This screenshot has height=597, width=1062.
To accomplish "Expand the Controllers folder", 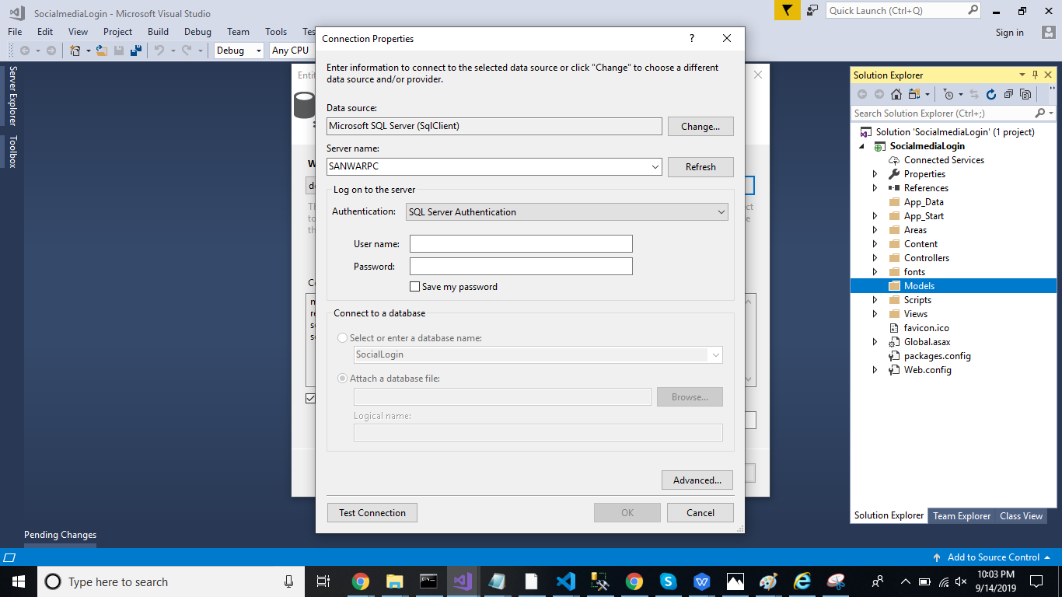I will coord(875,258).
